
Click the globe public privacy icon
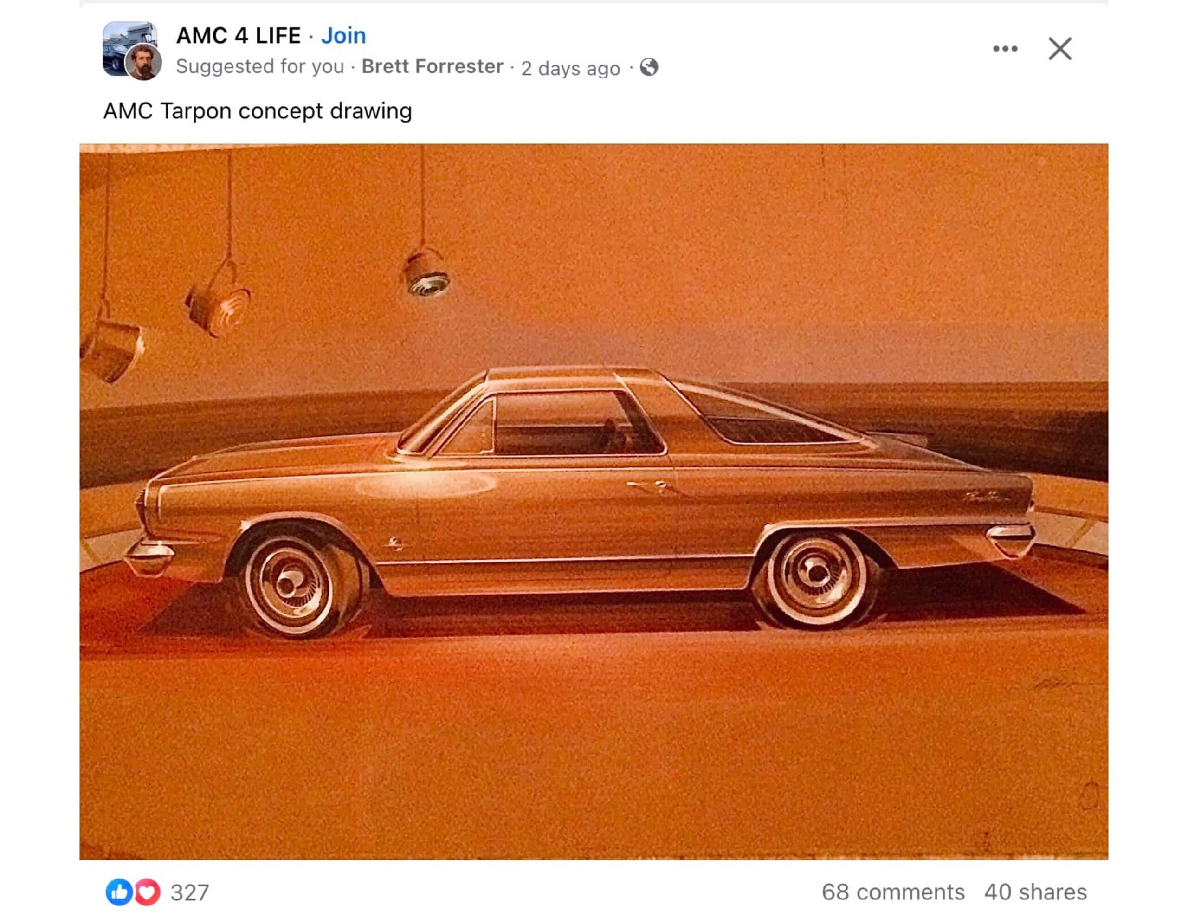pyautogui.click(x=648, y=67)
